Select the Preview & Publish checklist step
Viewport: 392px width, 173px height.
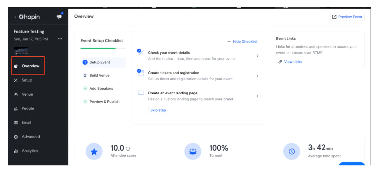pyautogui.click(x=101, y=102)
